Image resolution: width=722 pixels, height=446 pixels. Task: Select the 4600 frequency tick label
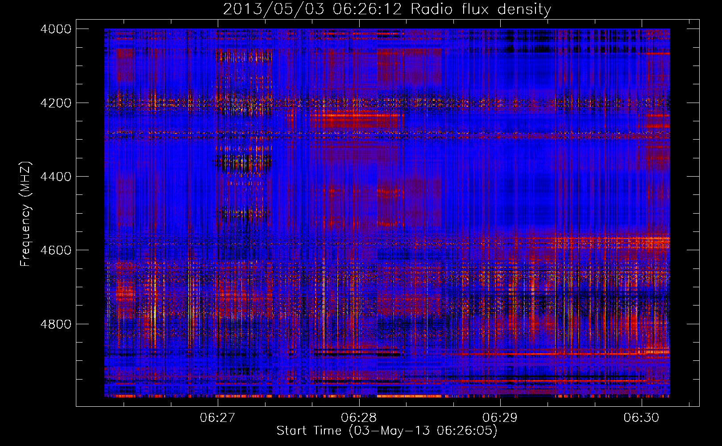[x=56, y=250]
